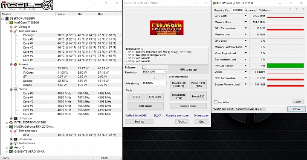Click the CPU icon beside Intel Core i7 8850H
The image size is (307, 160).
coord(11,23)
